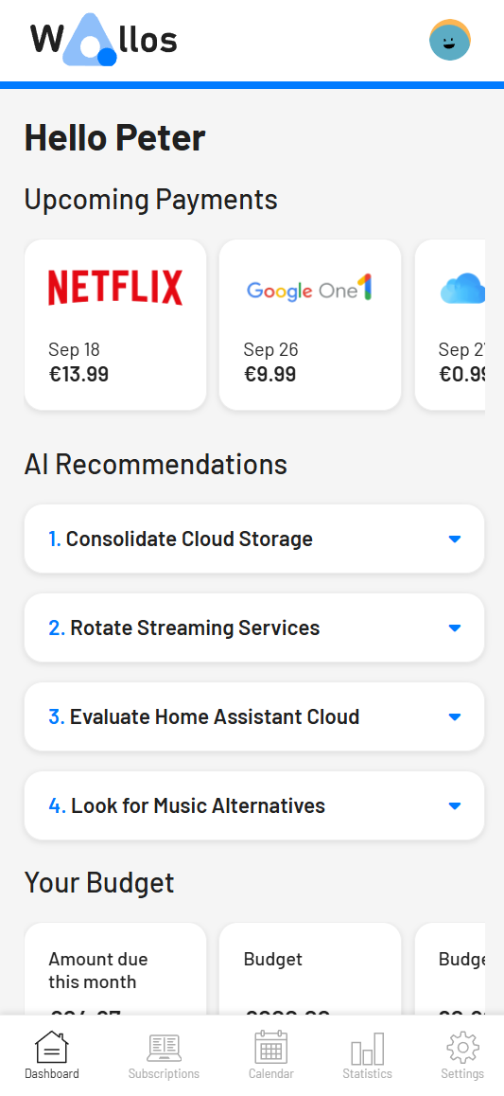Select the Amount due this month card
The width and height of the screenshot is (504, 1096).
coord(115,969)
